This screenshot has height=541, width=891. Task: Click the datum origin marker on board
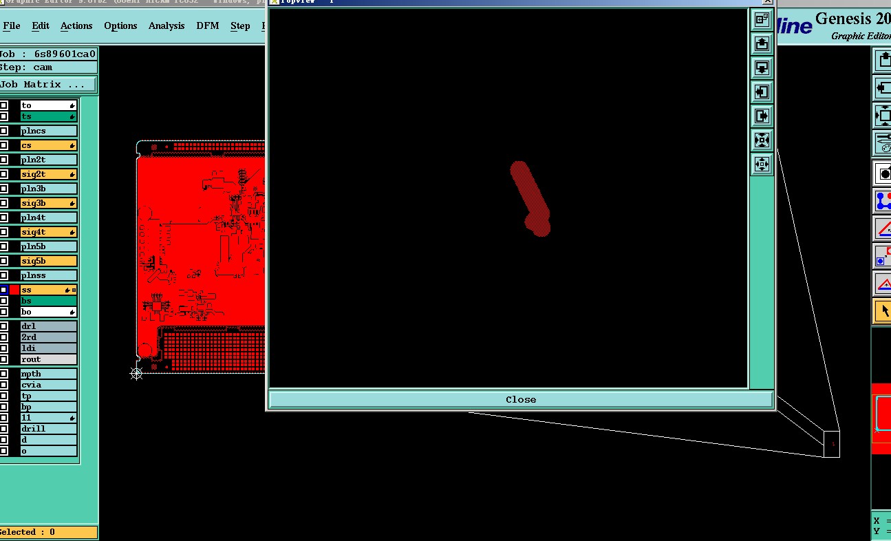[136, 373]
